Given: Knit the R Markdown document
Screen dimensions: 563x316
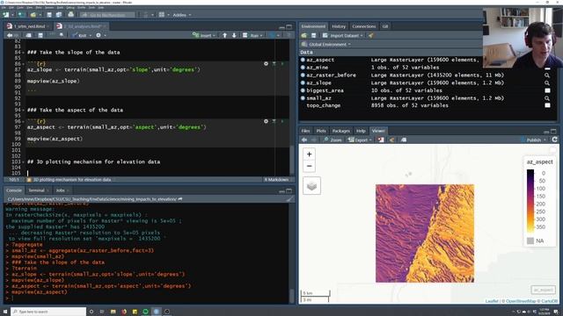Looking at the screenshot, I should 80,35.
